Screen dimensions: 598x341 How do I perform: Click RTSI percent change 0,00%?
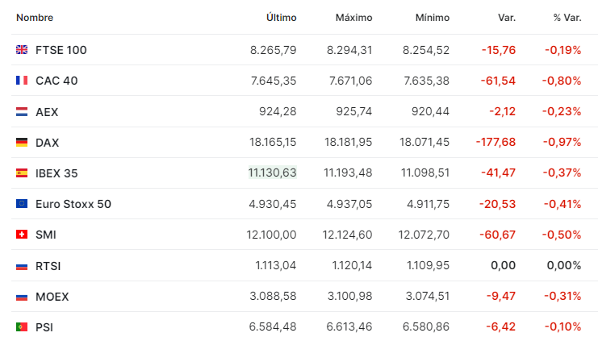coord(564,265)
